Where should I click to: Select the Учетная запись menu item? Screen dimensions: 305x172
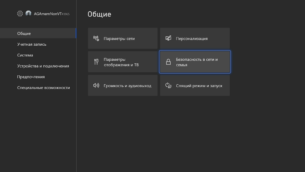click(32, 44)
